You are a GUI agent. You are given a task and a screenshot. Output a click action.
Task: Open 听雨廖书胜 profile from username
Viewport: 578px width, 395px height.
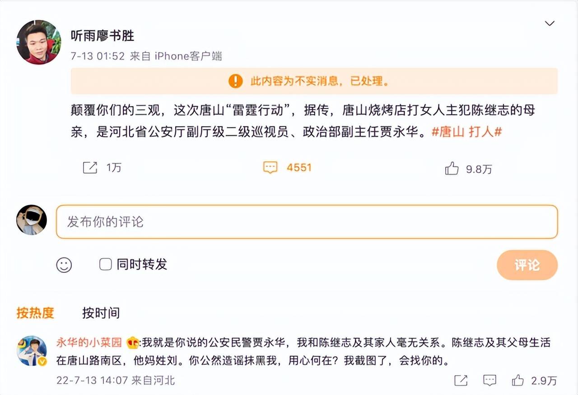[x=102, y=36]
